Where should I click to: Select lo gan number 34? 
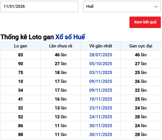tap(21, 90)
